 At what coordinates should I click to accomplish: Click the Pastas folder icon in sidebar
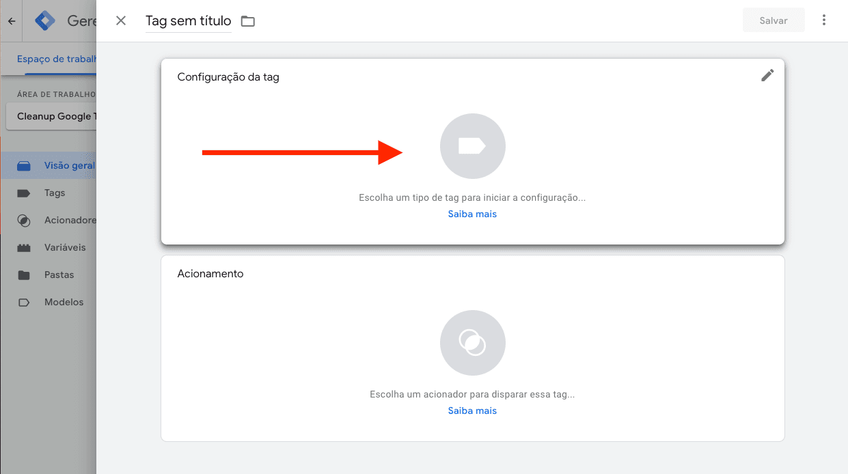24,275
